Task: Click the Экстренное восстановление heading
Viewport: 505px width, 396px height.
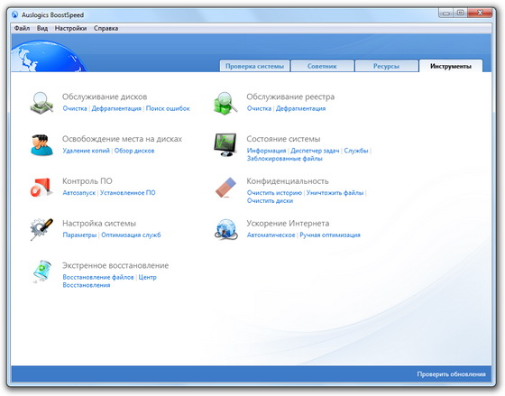Action: coord(115,265)
